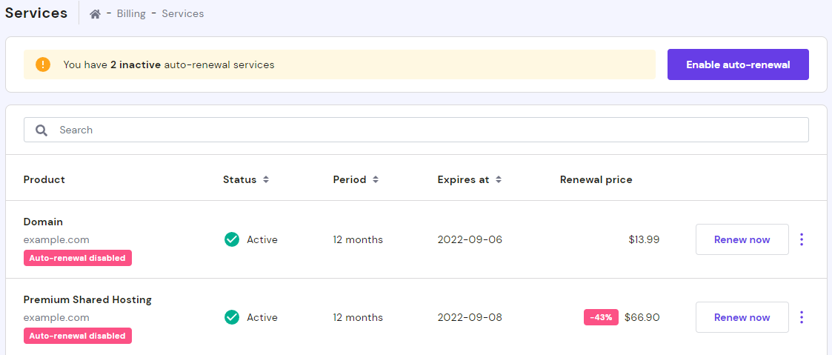Click Auto-renewal disabled badge under Premium Shared Hosting
Viewport: 832px width, 355px height.
tap(77, 336)
